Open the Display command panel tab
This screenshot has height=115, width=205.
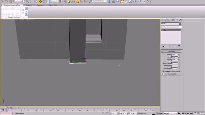coord(176,20)
